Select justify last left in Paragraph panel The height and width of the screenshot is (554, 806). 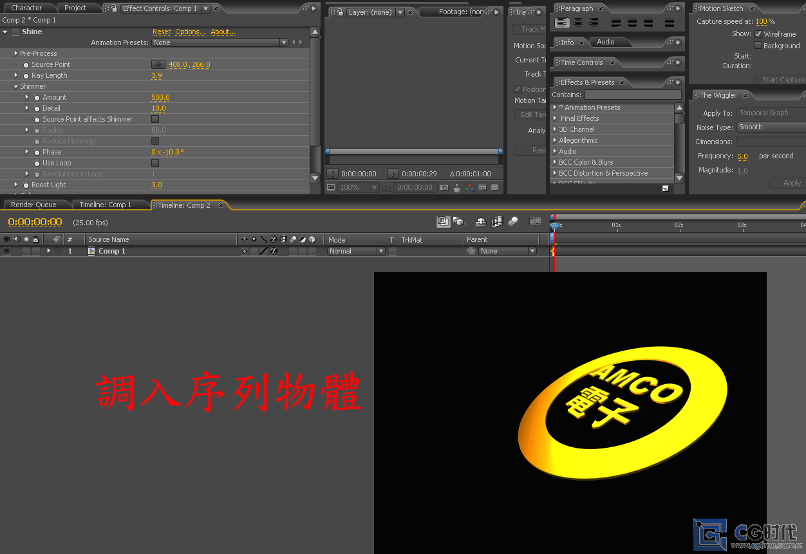point(616,23)
